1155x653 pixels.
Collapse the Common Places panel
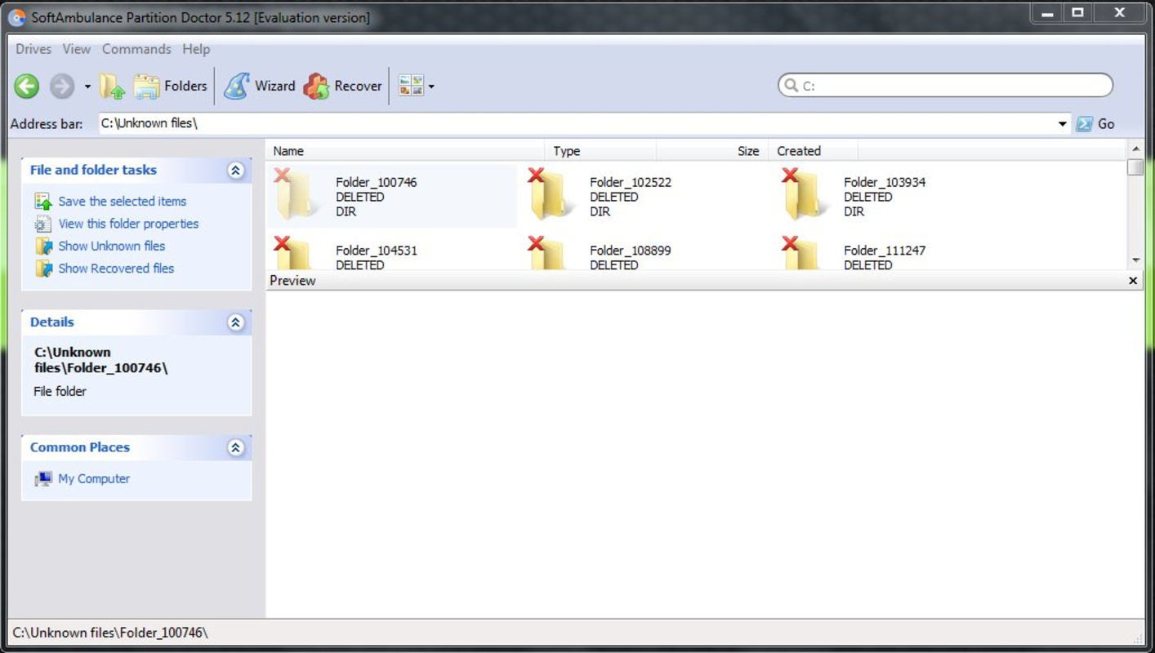[235, 447]
